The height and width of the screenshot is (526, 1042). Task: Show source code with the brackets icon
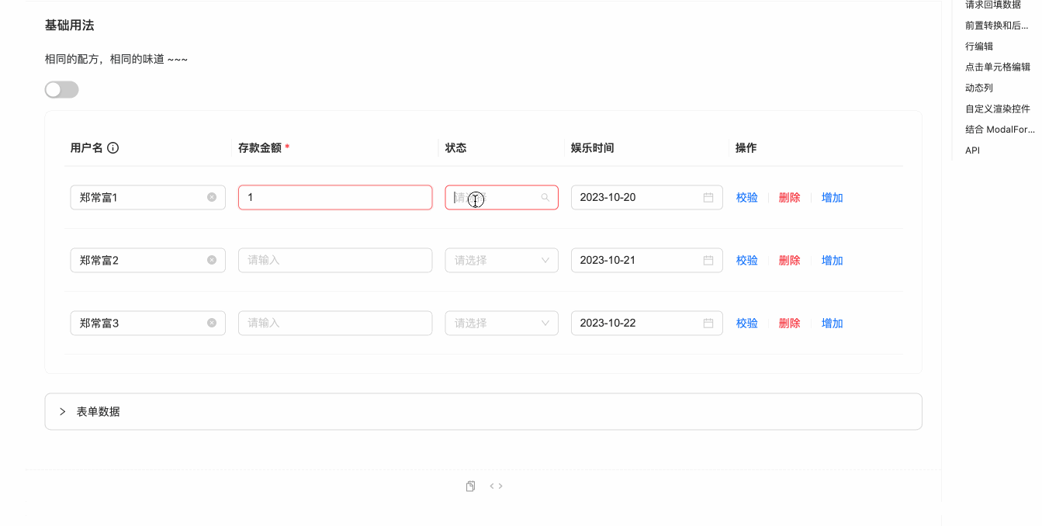[x=496, y=486]
